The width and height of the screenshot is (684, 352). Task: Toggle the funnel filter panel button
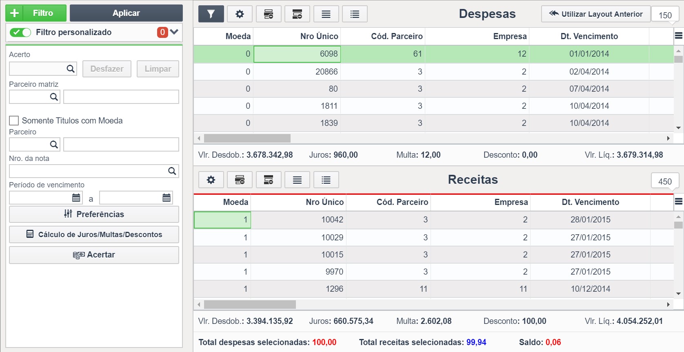tap(211, 14)
